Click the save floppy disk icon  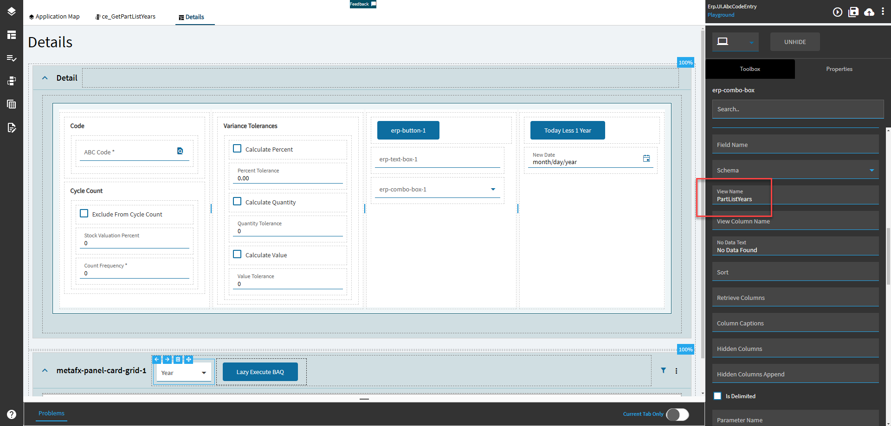[853, 12]
